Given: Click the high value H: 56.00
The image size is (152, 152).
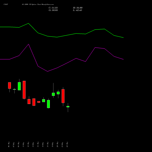Looking at the screenshot, I should 78,8.
